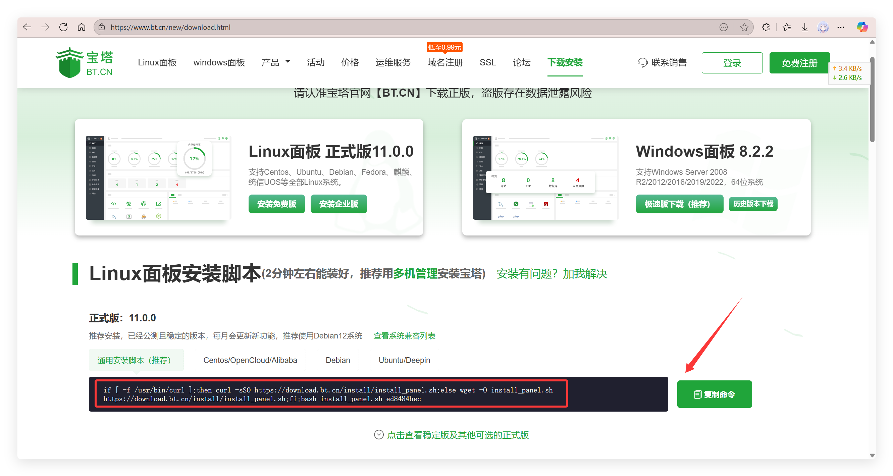Click Windows面板 8.2.2 heading
893x476 pixels.
pyautogui.click(x=704, y=152)
